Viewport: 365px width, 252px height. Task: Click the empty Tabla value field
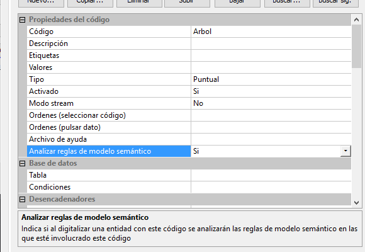pos(271,175)
